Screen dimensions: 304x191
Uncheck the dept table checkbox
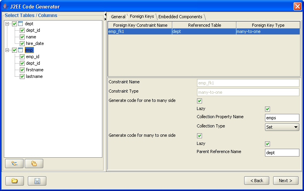[15, 24]
